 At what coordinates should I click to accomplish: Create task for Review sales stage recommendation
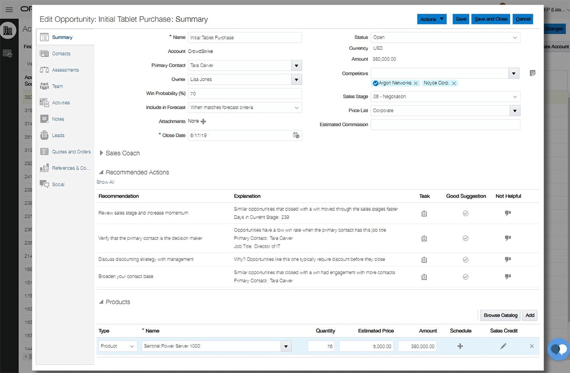(x=424, y=214)
